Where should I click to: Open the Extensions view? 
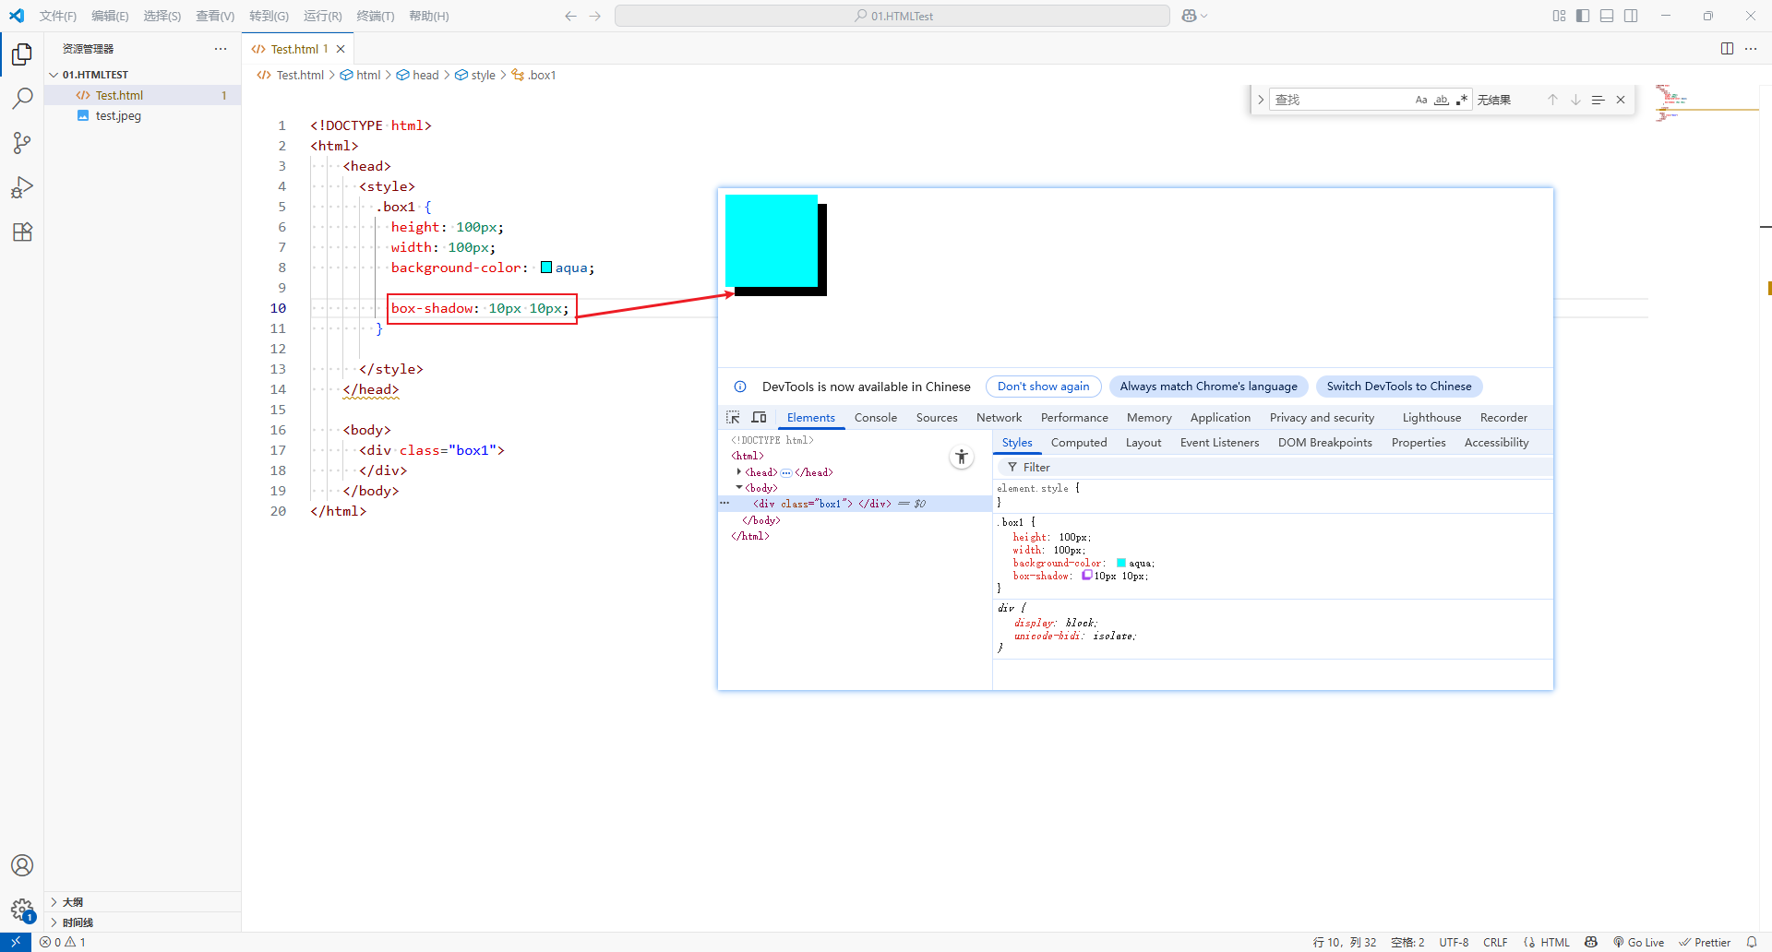coord(22,232)
